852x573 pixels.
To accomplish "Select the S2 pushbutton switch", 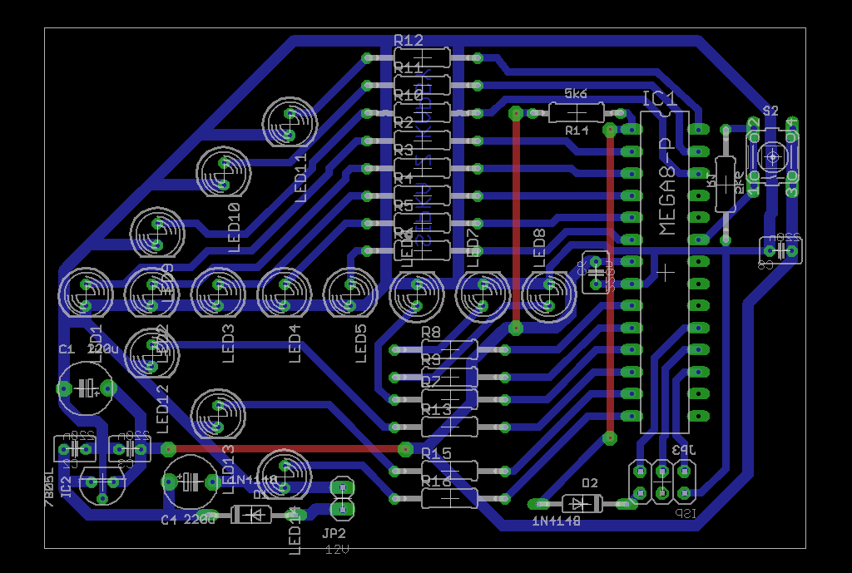I will point(771,156).
